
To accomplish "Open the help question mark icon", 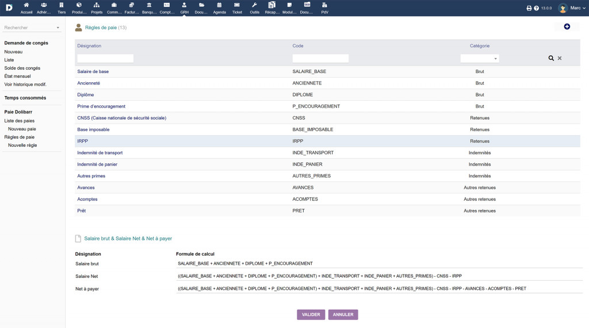I will click(536, 8).
